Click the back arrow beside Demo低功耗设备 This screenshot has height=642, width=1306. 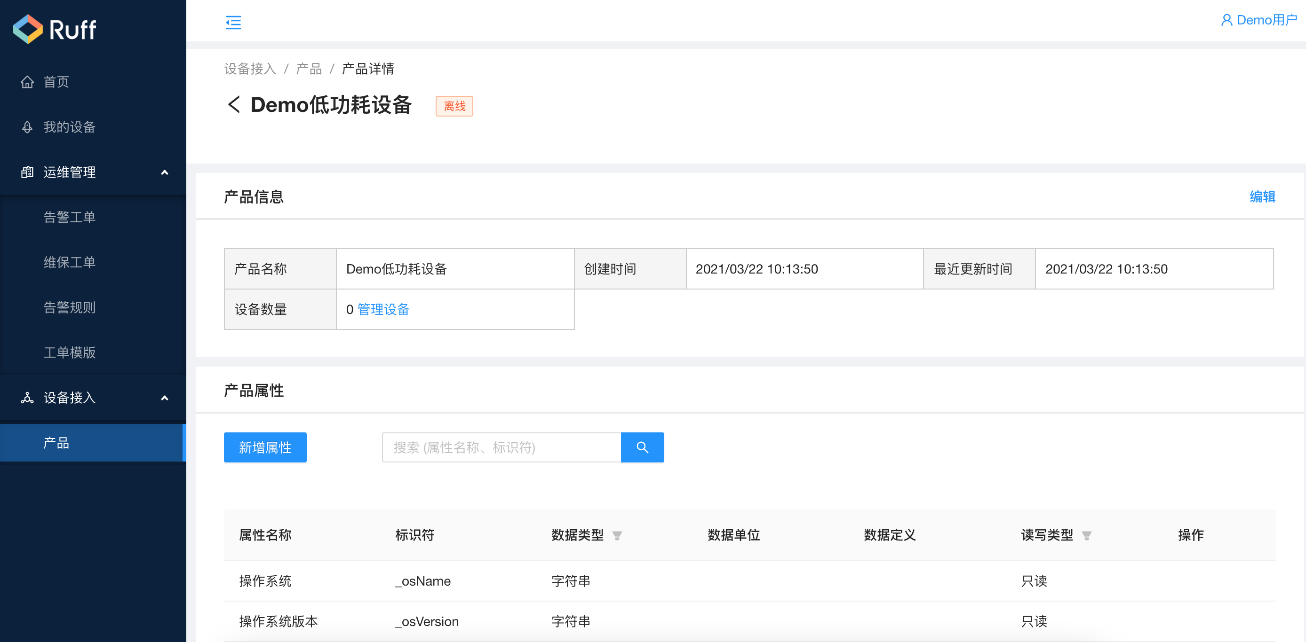click(233, 105)
